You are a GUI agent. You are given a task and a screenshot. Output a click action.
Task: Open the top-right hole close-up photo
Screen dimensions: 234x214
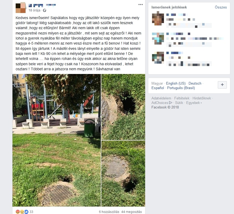[123, 107]
